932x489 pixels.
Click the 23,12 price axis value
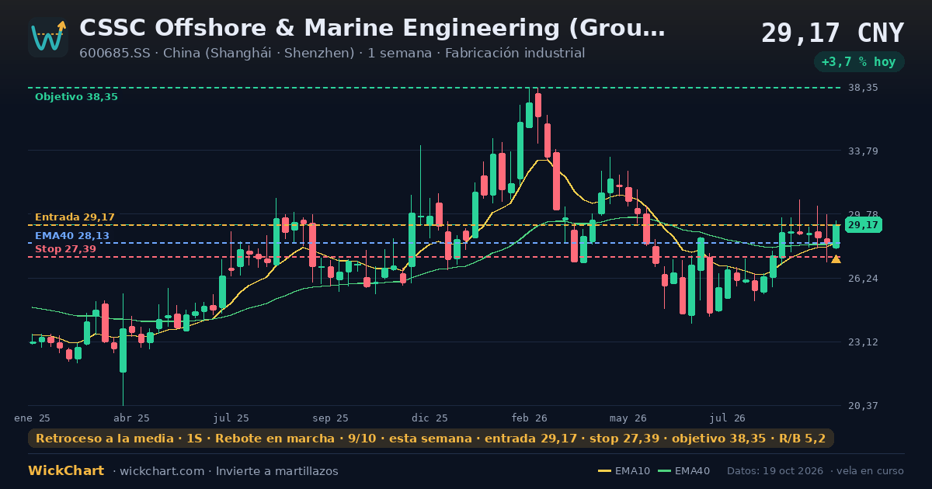863,342
